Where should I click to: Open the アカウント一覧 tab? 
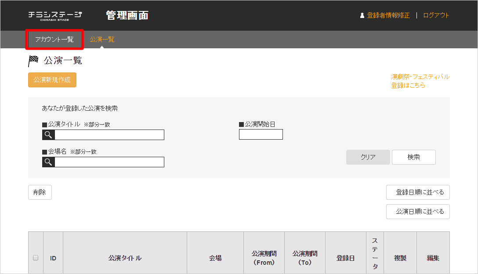tap(54, 40)
